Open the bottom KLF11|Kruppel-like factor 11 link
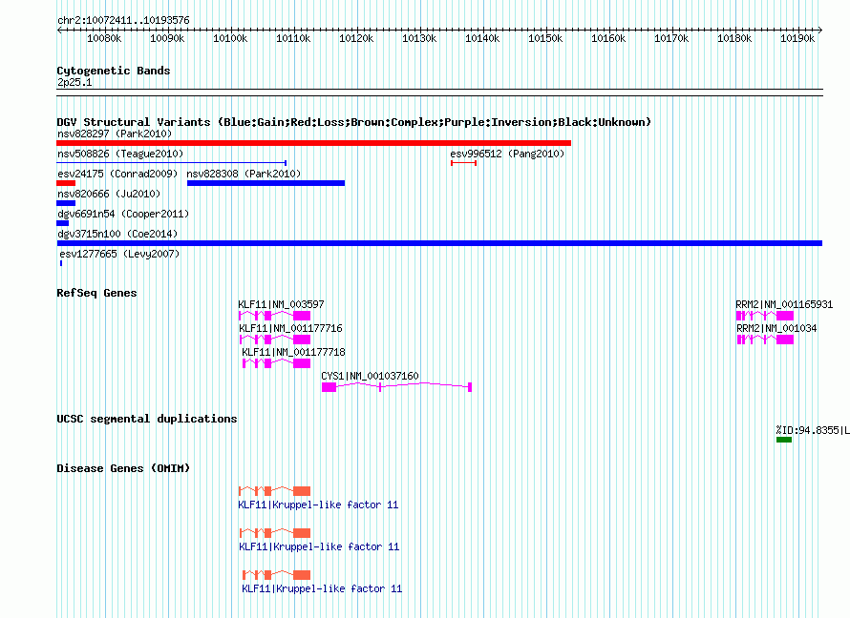Viewport: 850px width, 618px height. 322,588
